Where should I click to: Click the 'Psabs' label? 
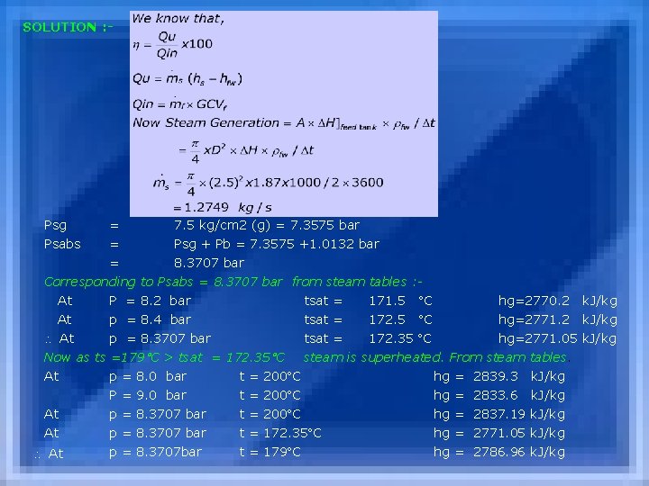coord(62,244)
